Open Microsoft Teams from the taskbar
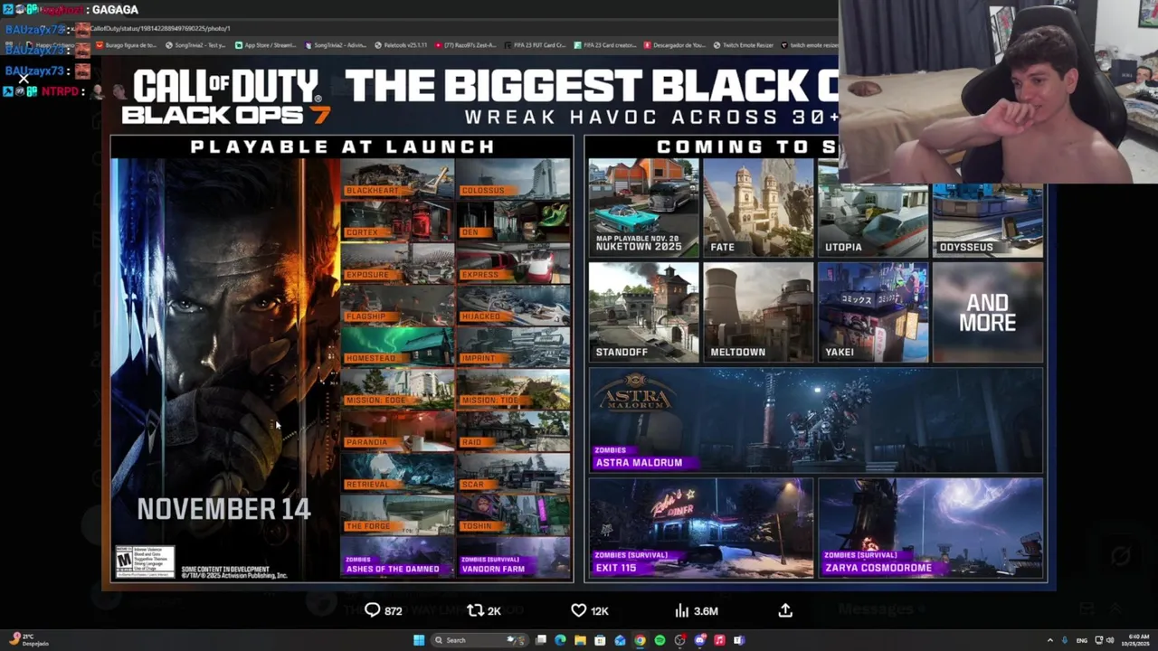Viewport: 1158px width, 651px height. click(x=739, y=640)
